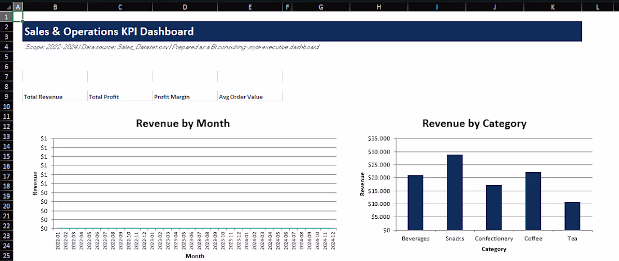
Task: Select row 9 header
Action: click(x=7, y=97)
